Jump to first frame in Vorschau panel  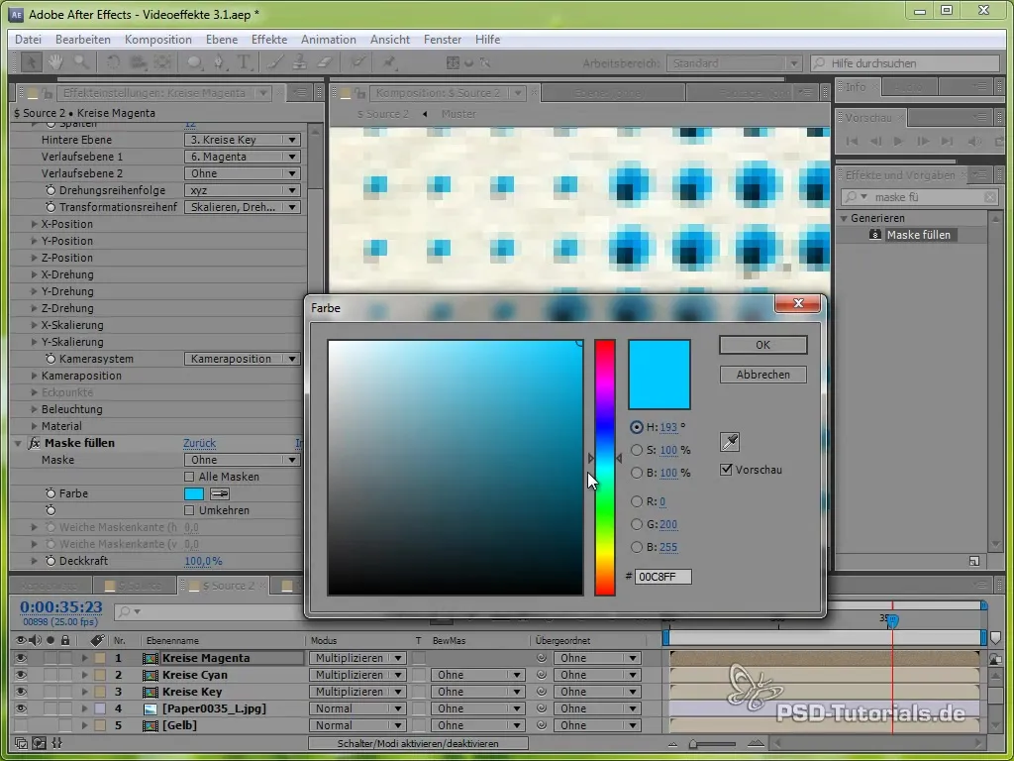[x=852, y=141]
